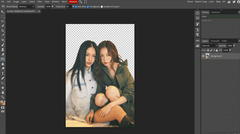The image size is (240, 134).
Task: Close the tumblr document tab
Action: point(39,11)
